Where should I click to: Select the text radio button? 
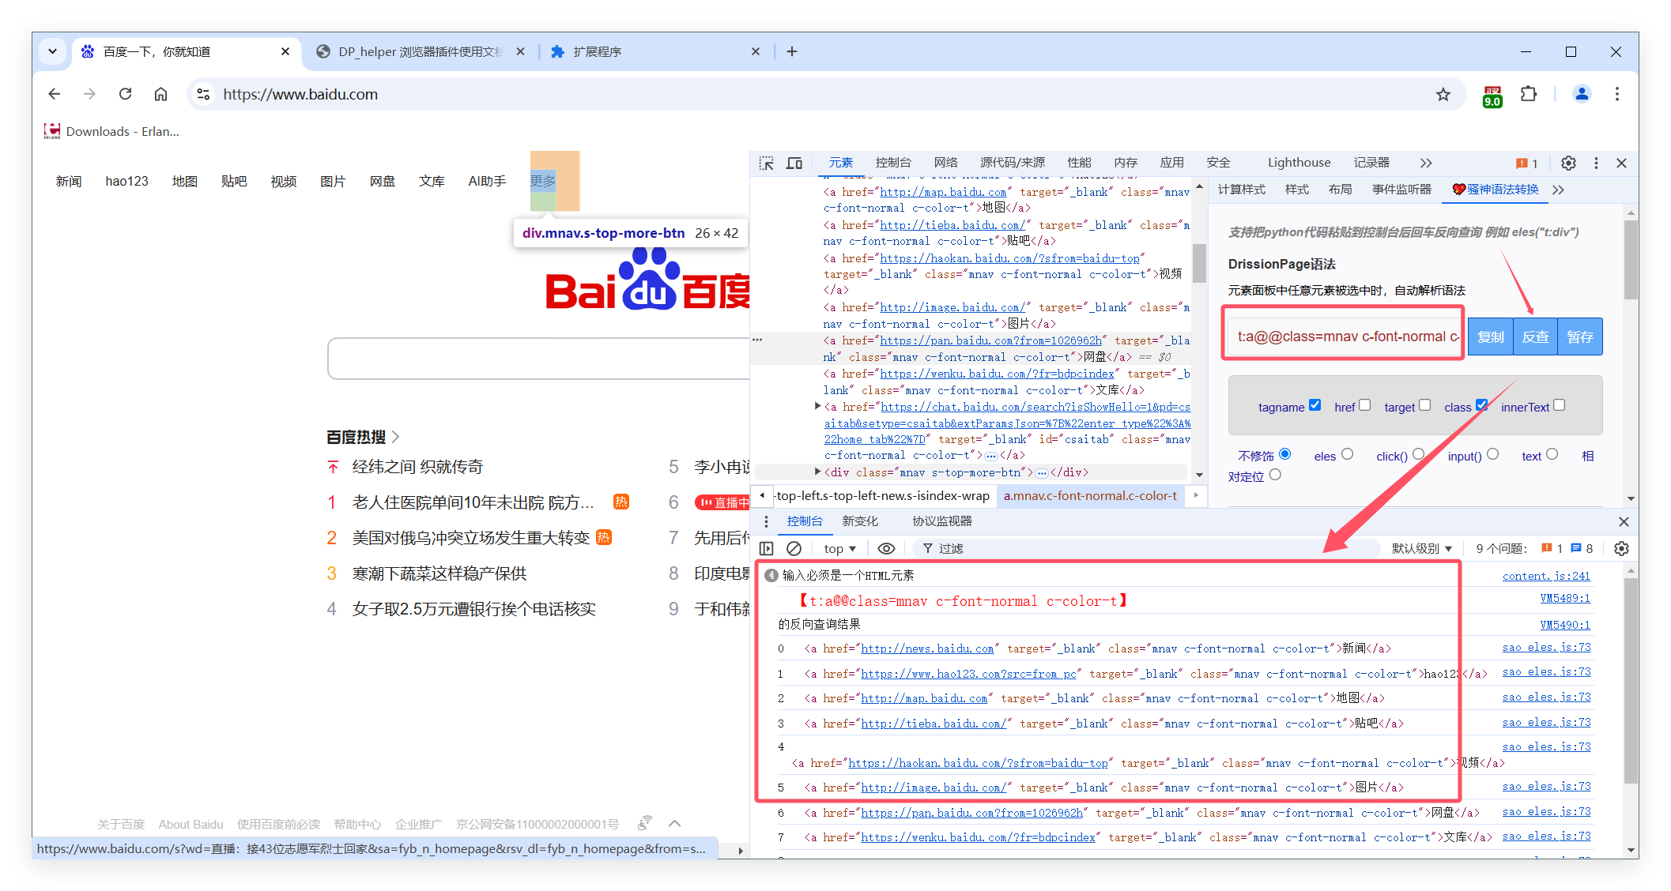coord(1552,454)
